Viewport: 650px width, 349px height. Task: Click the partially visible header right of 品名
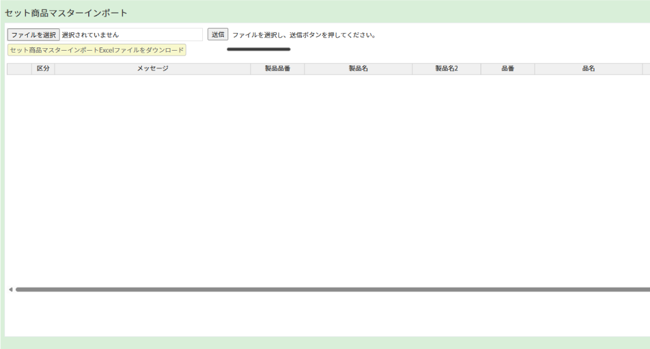(646, 68)
